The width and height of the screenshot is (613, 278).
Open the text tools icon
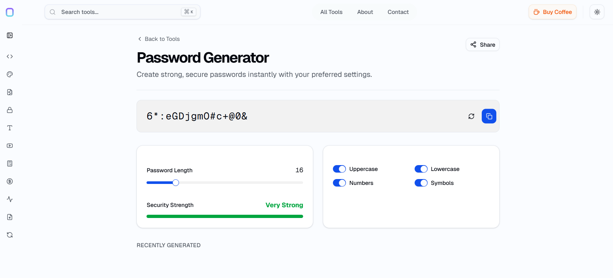10,128
